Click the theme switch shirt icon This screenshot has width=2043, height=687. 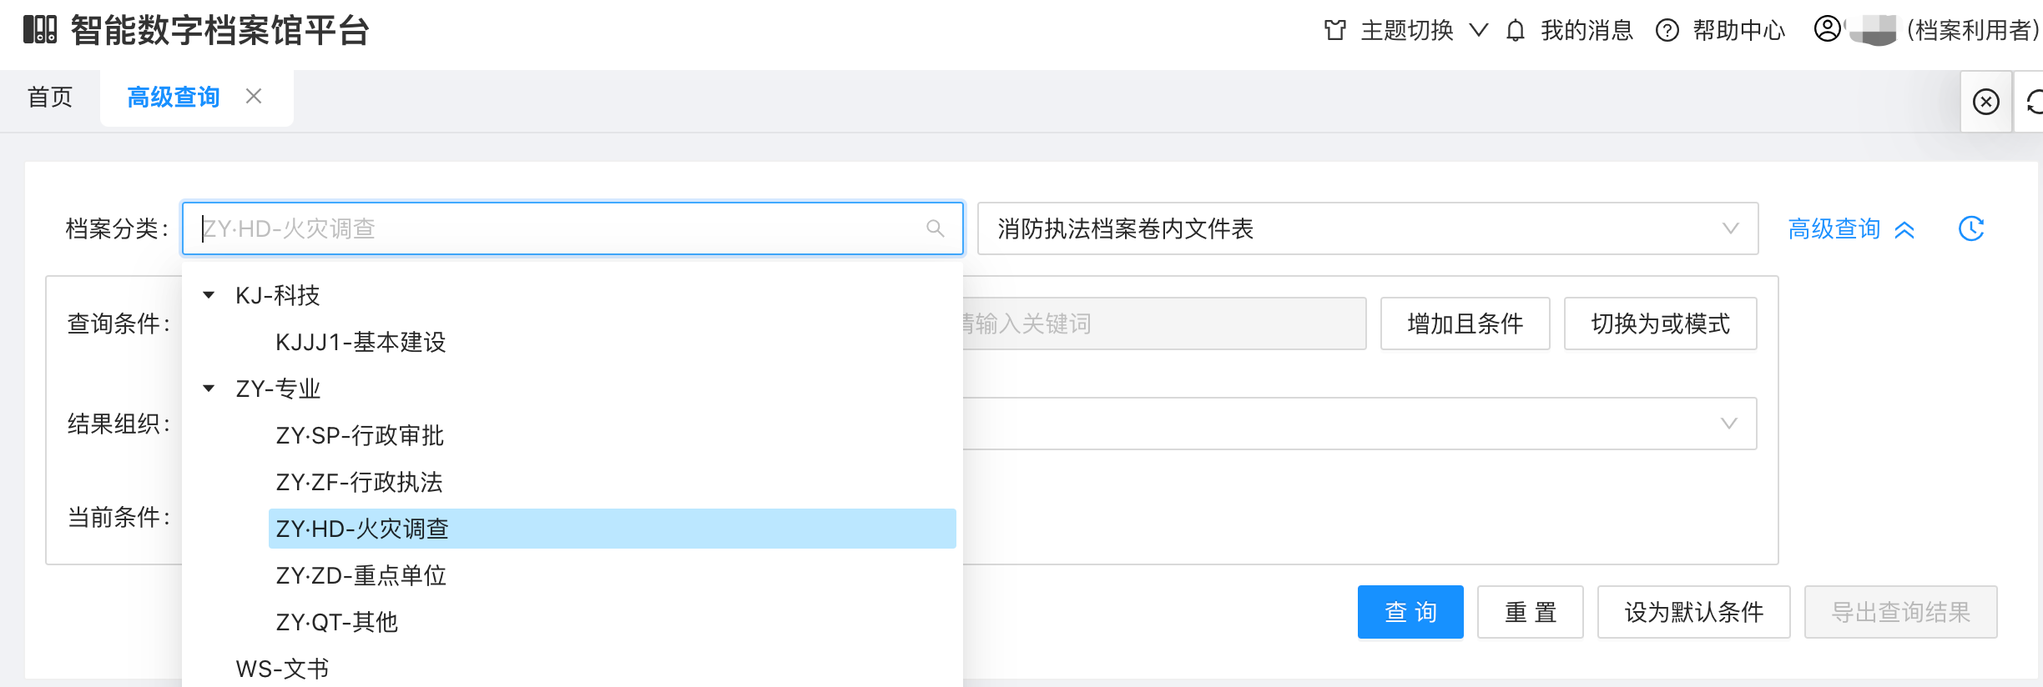click(x=1334, y=31)
